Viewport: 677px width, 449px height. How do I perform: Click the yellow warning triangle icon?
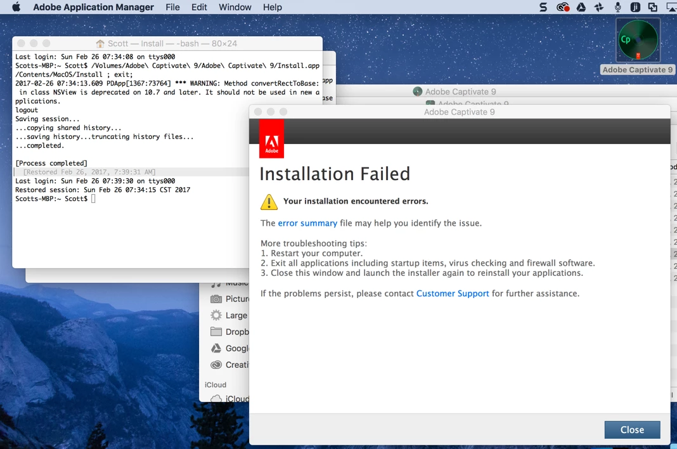click(x=269, y=202)
